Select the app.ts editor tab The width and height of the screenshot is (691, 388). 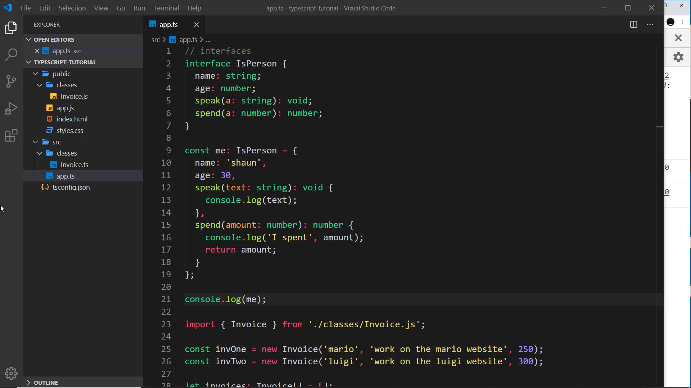(x=169, y=24)
